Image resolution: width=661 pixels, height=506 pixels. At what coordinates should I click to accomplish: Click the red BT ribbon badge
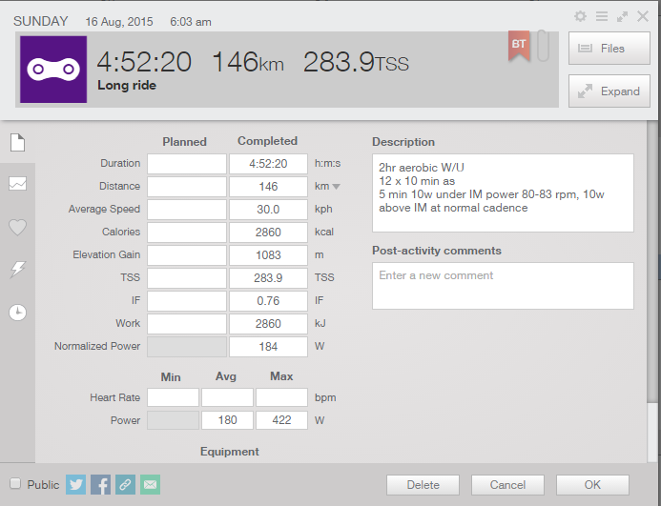519,46
